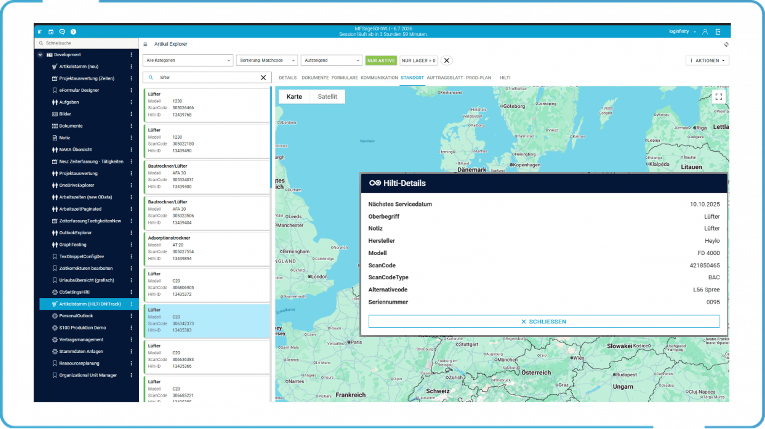Open Artikelstamm (HILTI ON!Track) in sidebar
The image size is (765, 429).
coord(89,304)
